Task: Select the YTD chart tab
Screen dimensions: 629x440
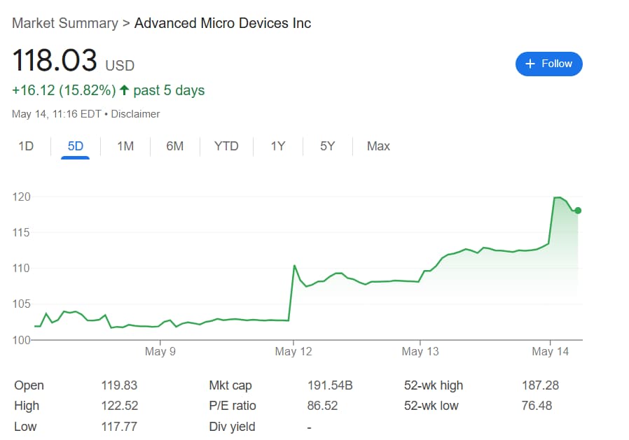Action: click(x=226, y=146)
